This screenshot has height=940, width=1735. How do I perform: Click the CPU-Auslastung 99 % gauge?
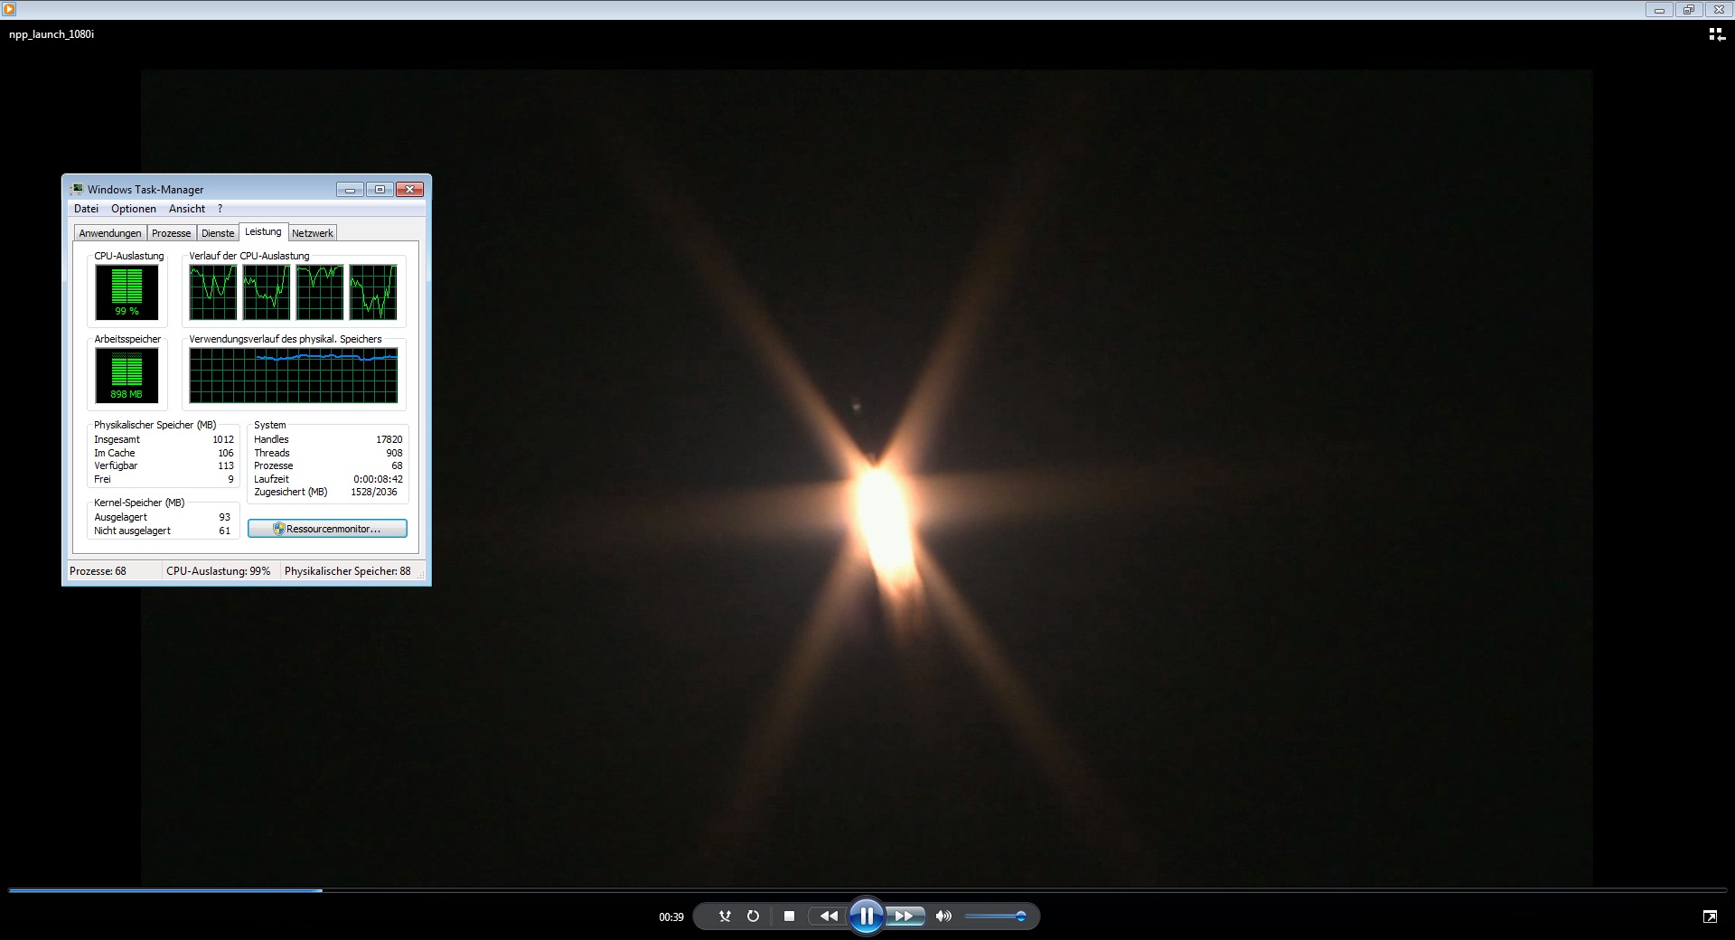pos(127,292)
